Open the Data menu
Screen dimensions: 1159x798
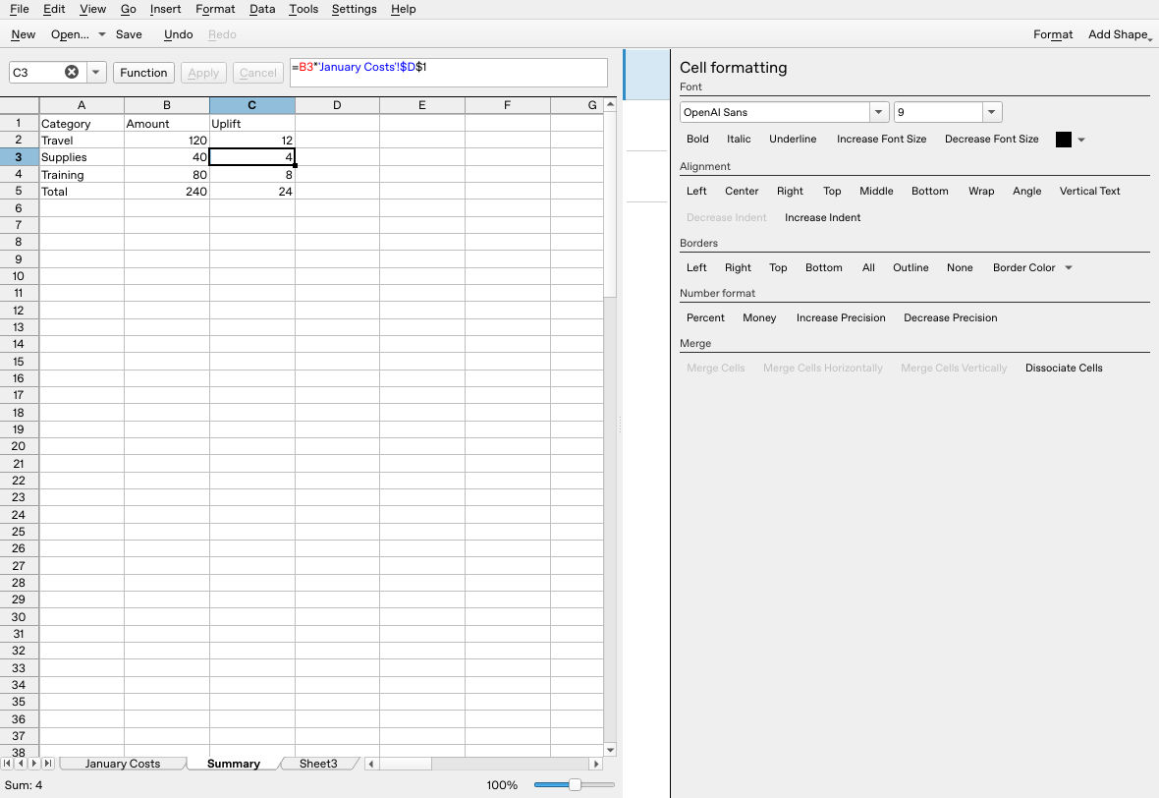click(261, 9)
